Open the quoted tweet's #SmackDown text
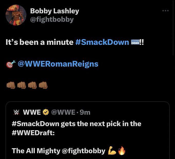The height and width of the screenshot is (159, 175). tap(36, 124)
